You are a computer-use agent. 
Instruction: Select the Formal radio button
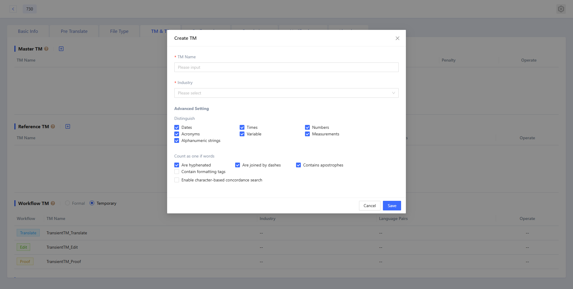pyautogui.click(x=67, y=203)
